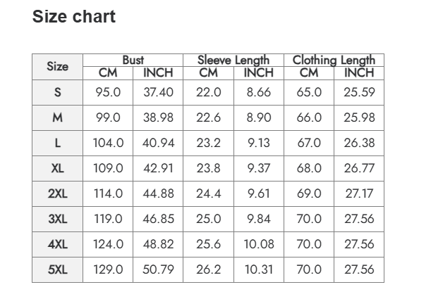Screen dimensions: 431x299
Task: Click the 68.0 clothing length cm cell
Action: 309,168
